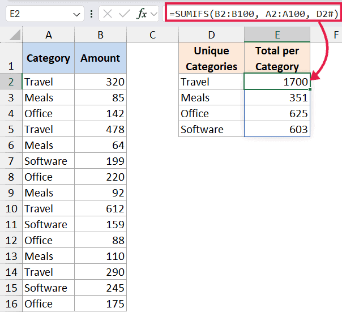Select row 10 header
This screenshot has height=312, width=342.
11,208
